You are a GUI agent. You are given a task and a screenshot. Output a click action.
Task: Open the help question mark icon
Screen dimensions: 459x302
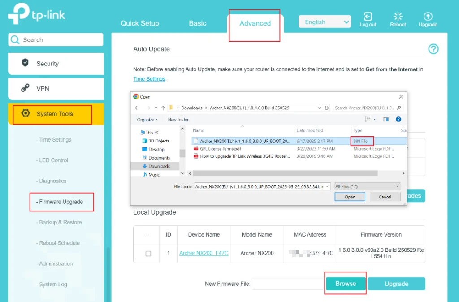click(433, 49)
